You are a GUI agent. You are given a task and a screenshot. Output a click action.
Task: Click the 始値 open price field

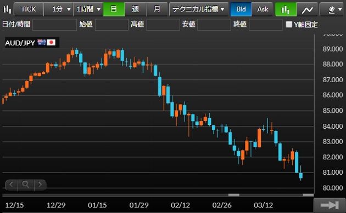coord(111,25)
